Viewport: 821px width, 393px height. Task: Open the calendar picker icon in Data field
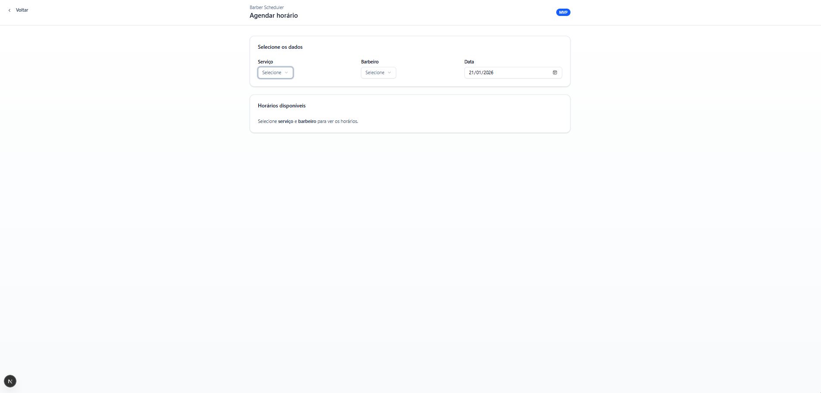pos(555,72)
